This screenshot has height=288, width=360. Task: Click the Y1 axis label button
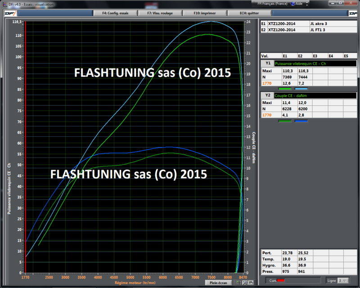[268, 63]
